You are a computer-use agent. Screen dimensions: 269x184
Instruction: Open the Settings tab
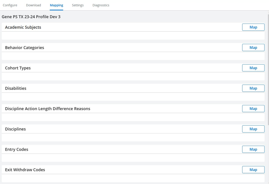(x=78, y=5)
